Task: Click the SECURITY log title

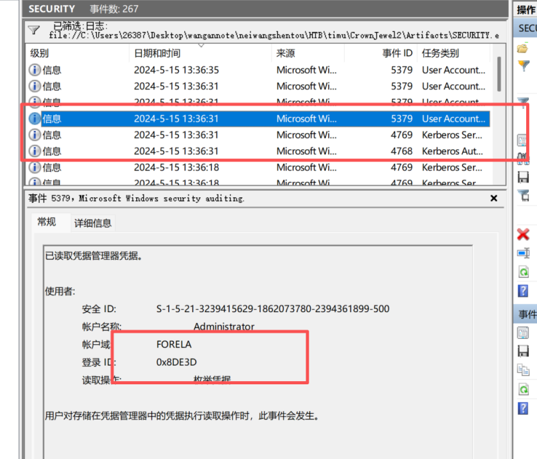Action: pyautogui.click(x=52, y=9)
